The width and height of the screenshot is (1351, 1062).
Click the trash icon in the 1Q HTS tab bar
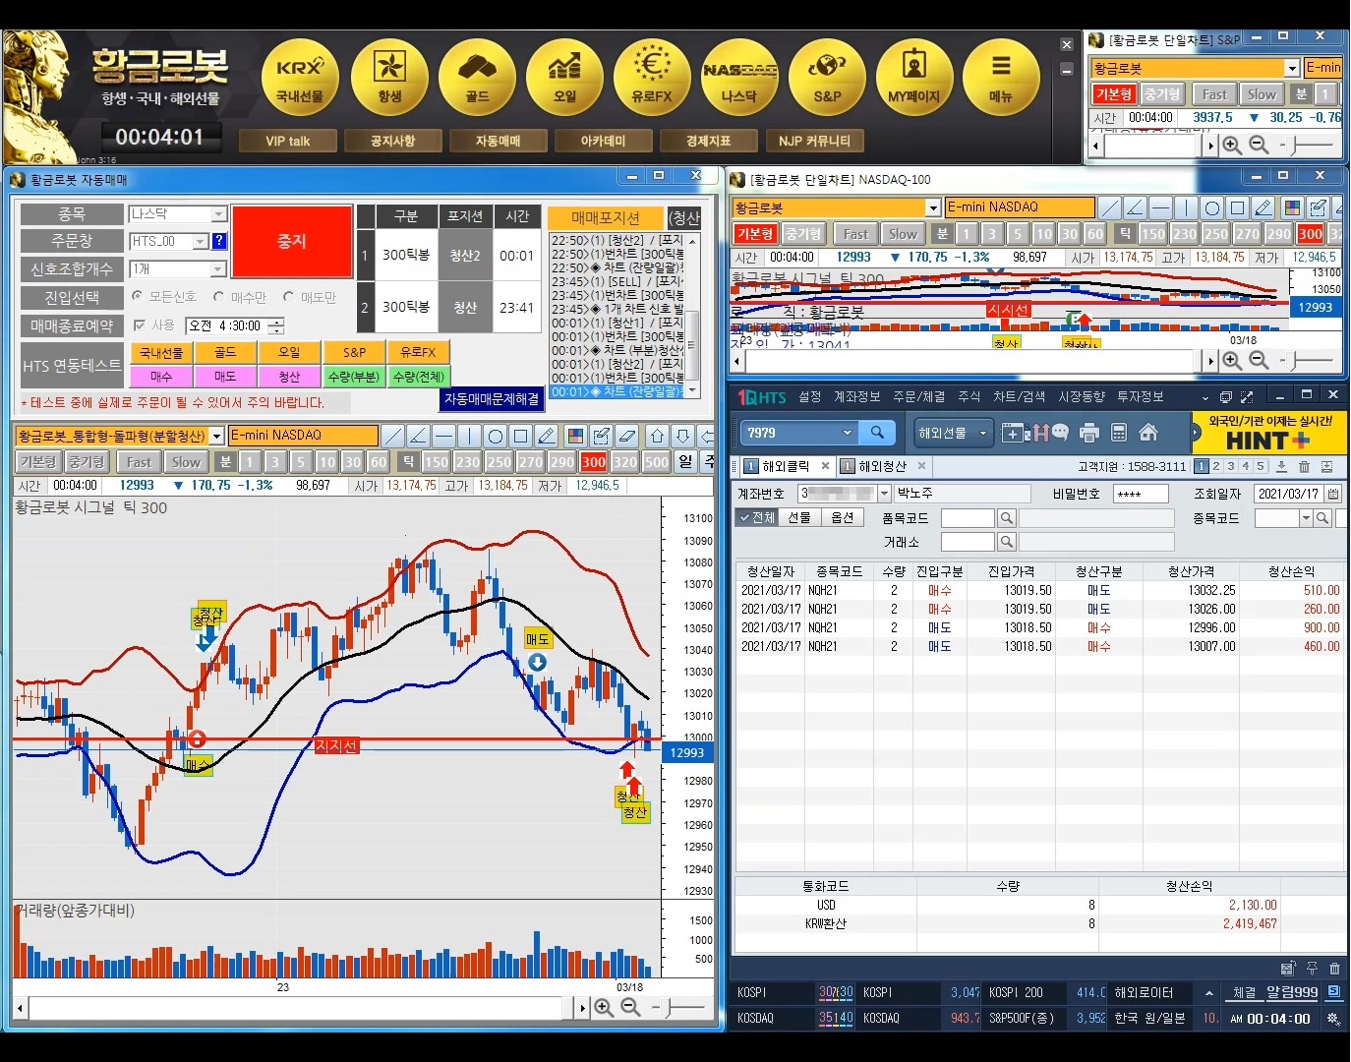coord(1305,466)
